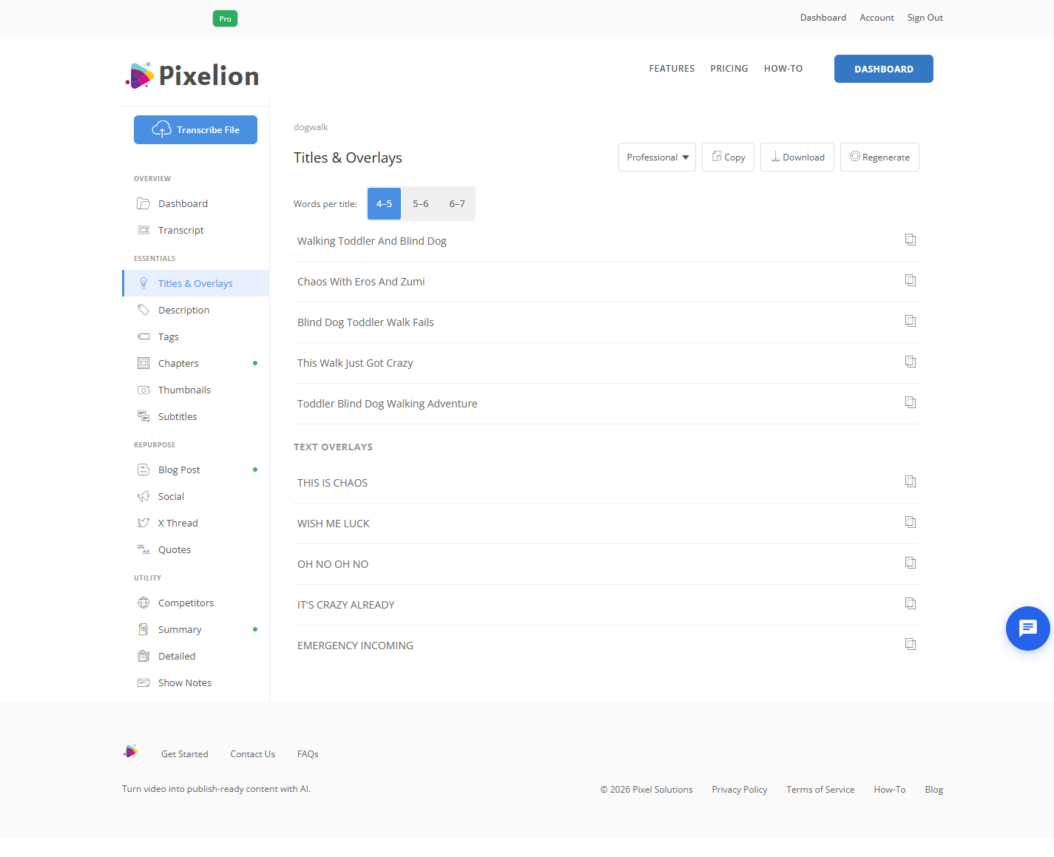The width and height of the screenshot is (1054, 857).
Task: Copy the 'This Walk Just Got Crazy' title
Action: [911, 362]
